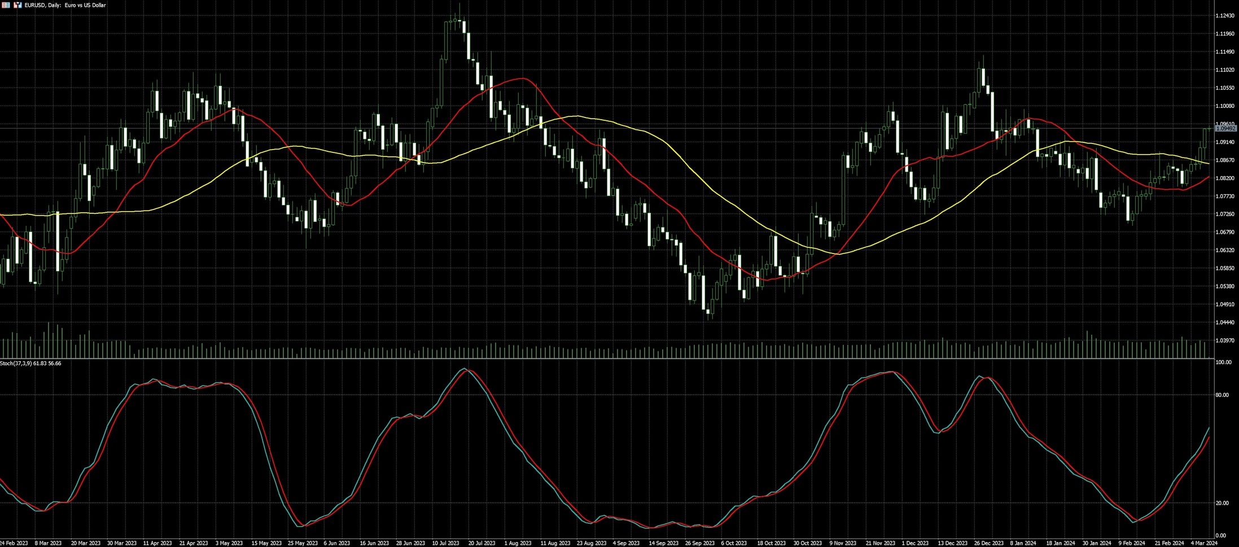
Task: Click the highest candlestick peak in July 2023
Action: pyautogui.click(x=459, y=11)
